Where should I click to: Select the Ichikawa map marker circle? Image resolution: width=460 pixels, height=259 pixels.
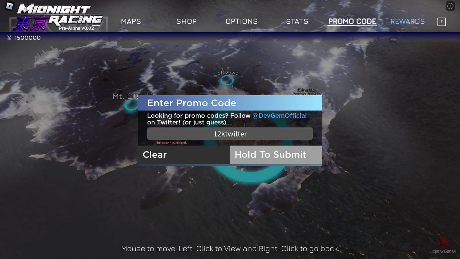coord(227,81)
